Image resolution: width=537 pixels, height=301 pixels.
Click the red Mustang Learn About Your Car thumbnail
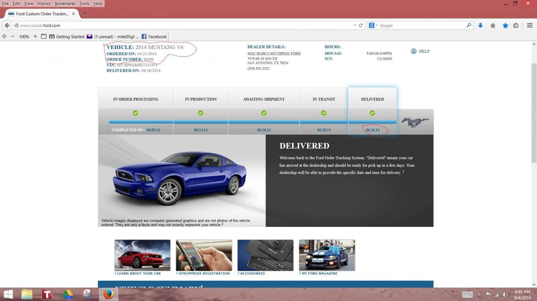click(143, 255)
